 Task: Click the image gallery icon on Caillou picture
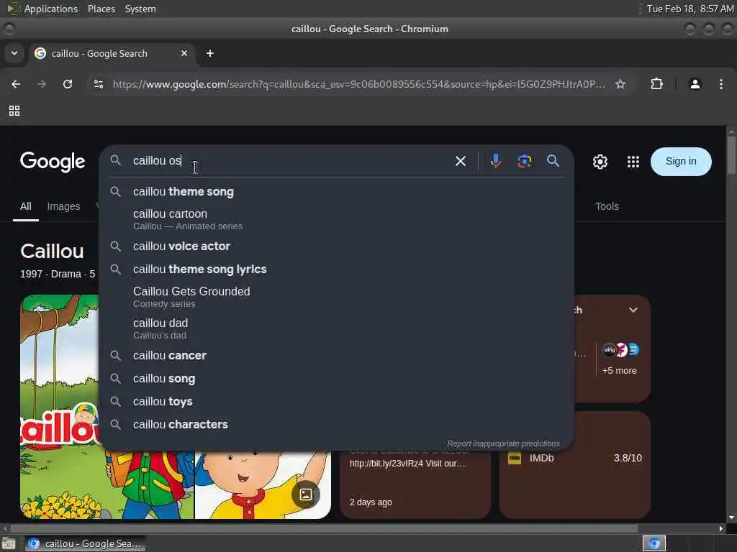305,494
